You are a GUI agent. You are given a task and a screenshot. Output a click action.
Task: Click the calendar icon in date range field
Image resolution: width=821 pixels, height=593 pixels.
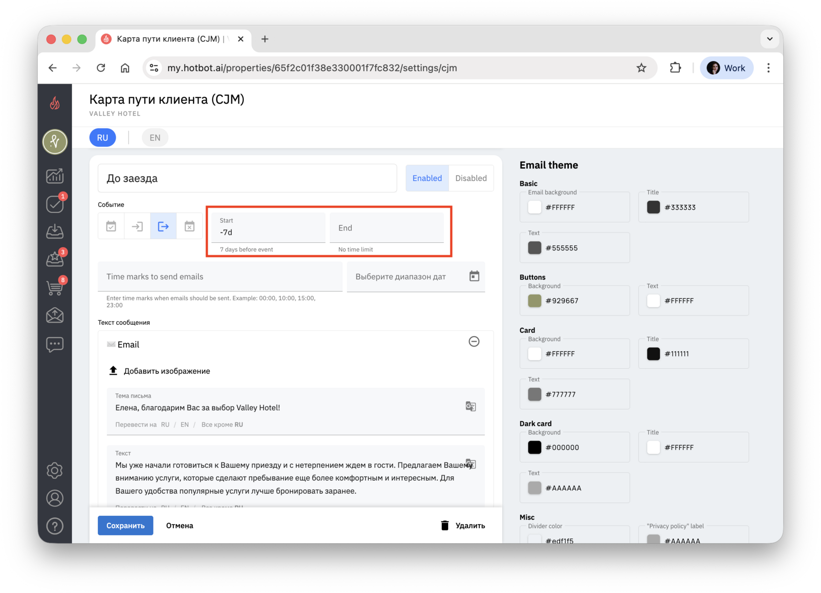(474, 276)
